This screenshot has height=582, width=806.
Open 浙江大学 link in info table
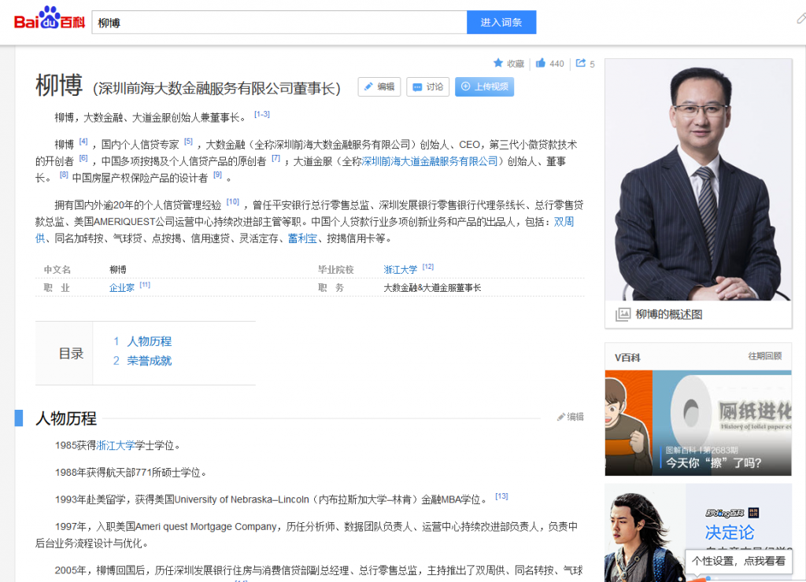pyautogui.click(x=401, y=270)
